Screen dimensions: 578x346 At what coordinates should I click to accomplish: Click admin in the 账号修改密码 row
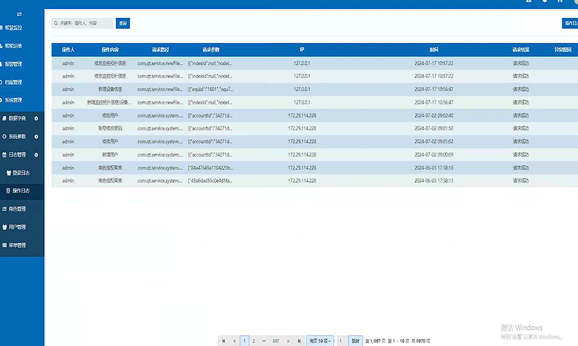(68, 129)
